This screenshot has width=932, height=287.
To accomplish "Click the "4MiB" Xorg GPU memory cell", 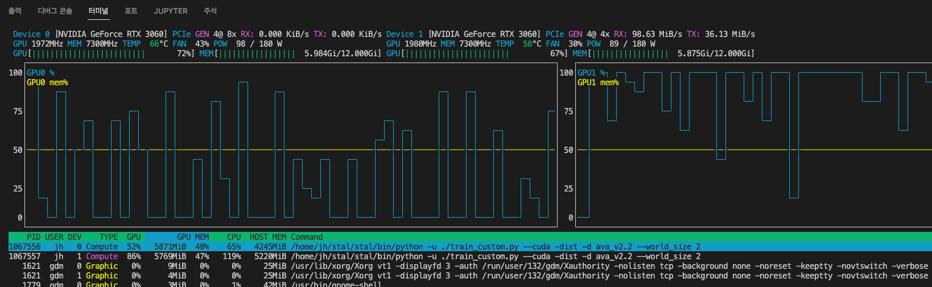I will click(177, 276).
